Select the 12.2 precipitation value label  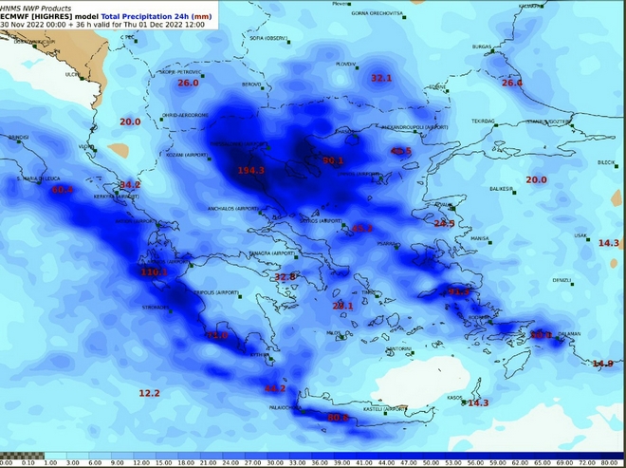tap(149, 393)
